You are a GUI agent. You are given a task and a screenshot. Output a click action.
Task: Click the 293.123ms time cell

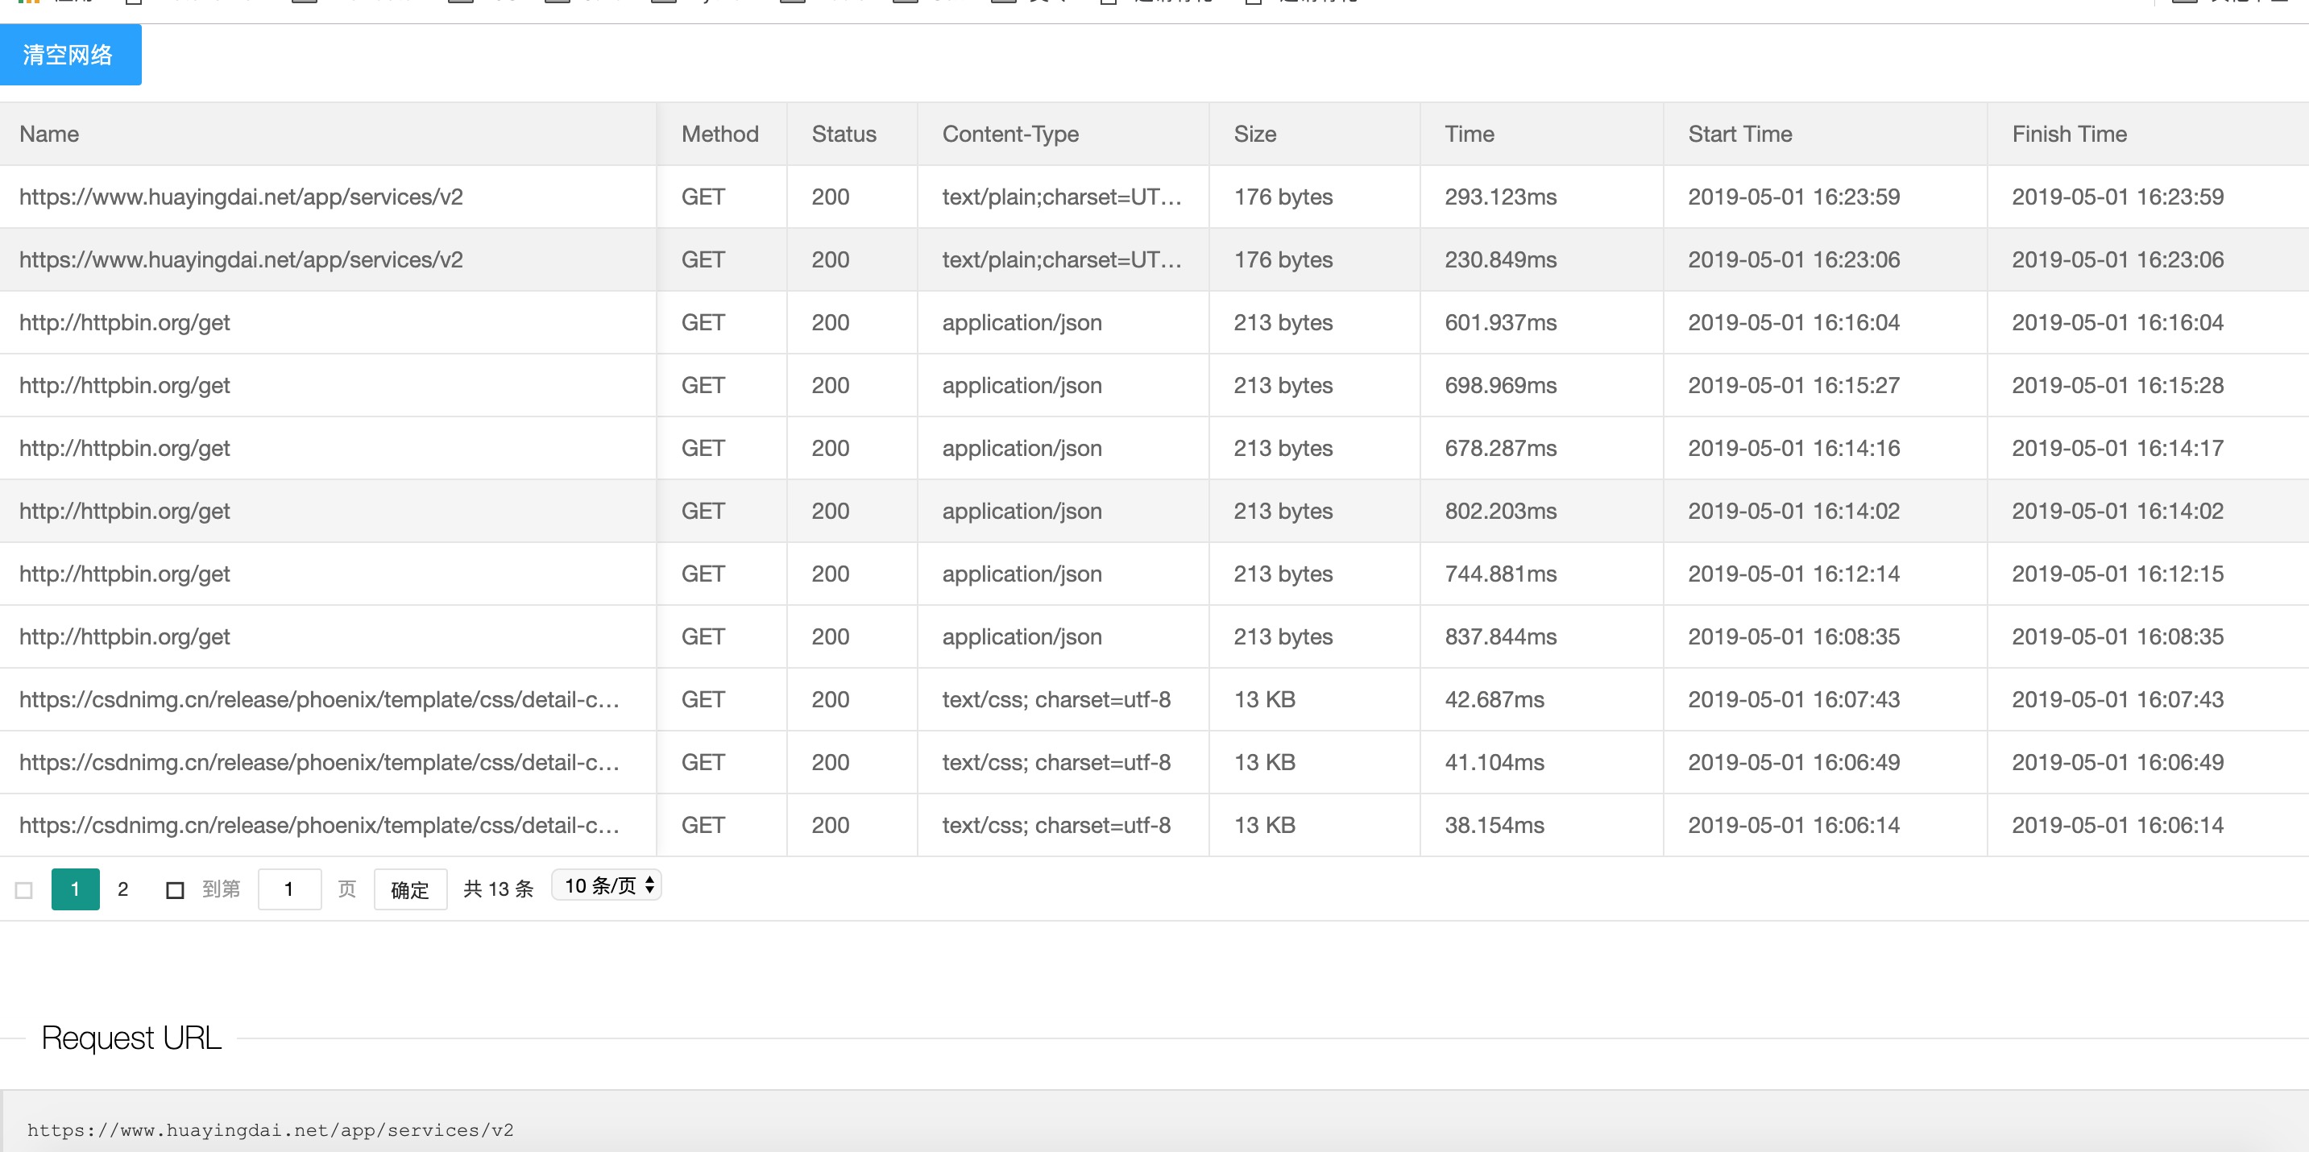1542,197
